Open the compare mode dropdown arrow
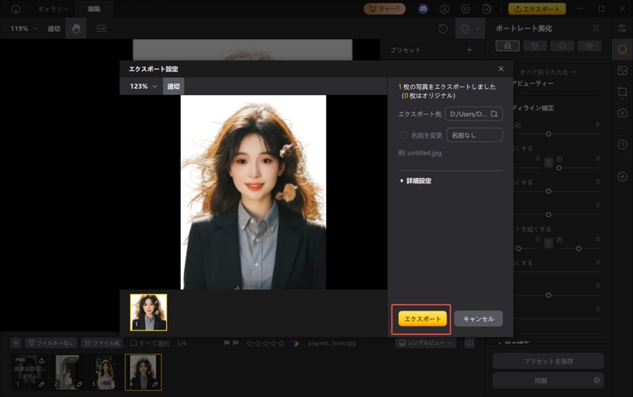This screenshot has height=397, width=633. pyautogui.click(x=478, y=29)
